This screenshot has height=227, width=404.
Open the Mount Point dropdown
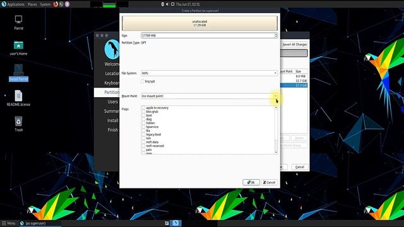pos(209,96)
